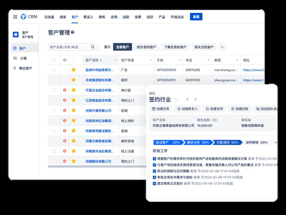Click the 新建 button
The image size is (286, 215).
[196, 16]
